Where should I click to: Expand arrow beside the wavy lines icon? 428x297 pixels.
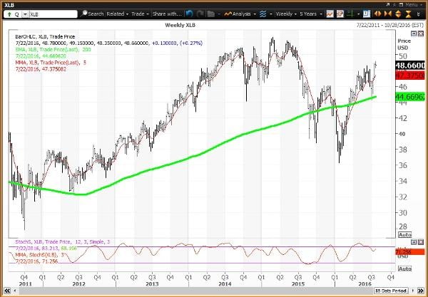click(271, 14)
